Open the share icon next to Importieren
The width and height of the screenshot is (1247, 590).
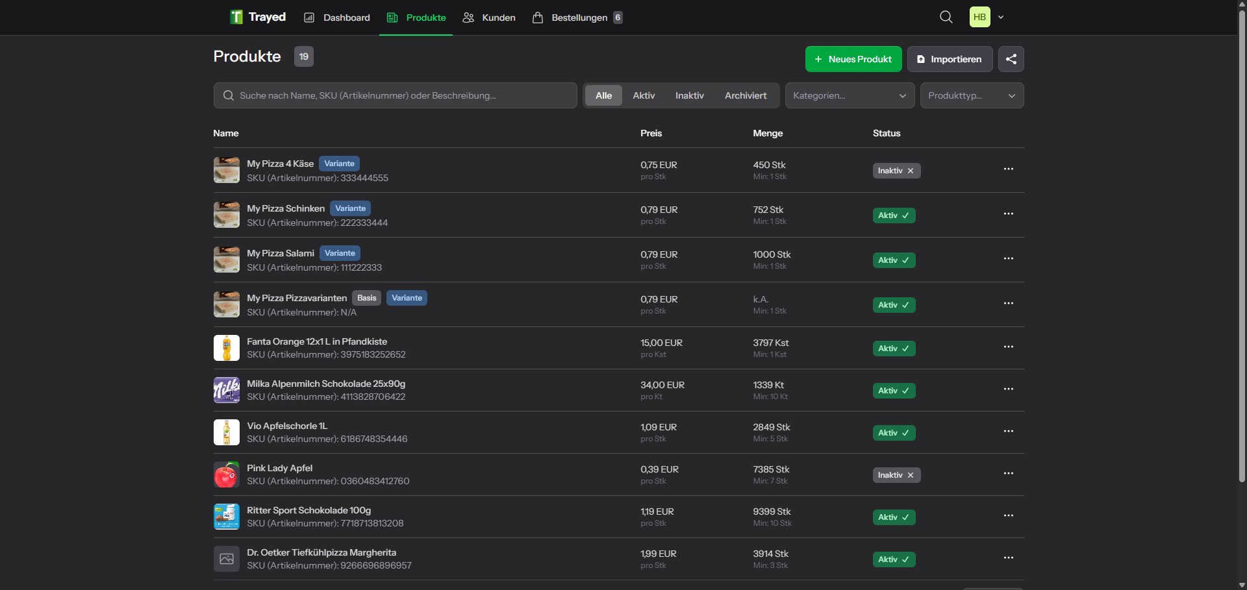tap(1011, 58)
